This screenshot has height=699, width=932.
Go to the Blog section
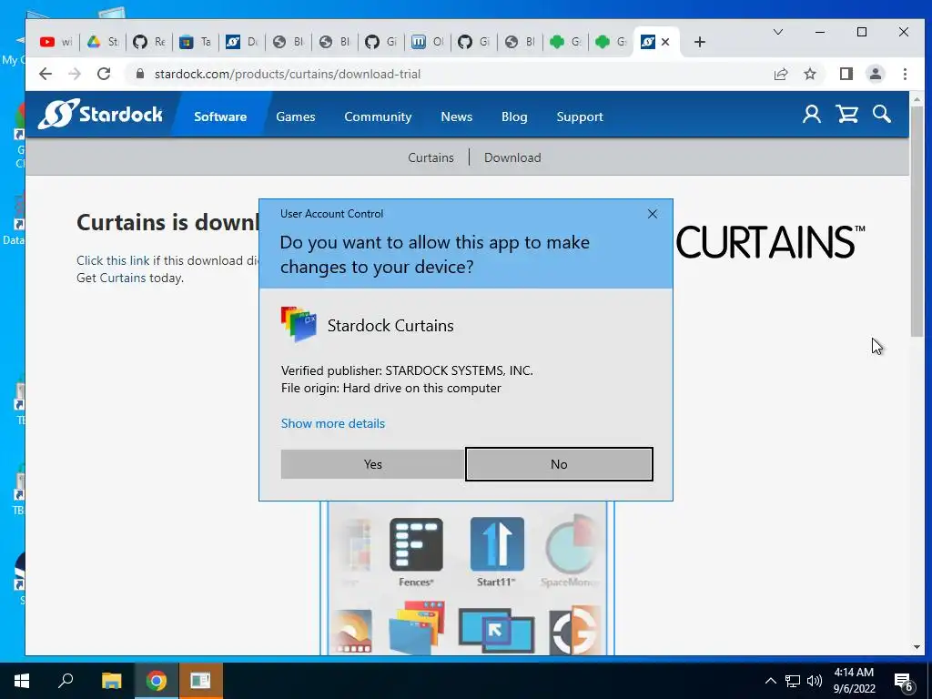point(514,116)
